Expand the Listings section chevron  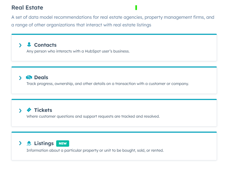pos(20,143)
